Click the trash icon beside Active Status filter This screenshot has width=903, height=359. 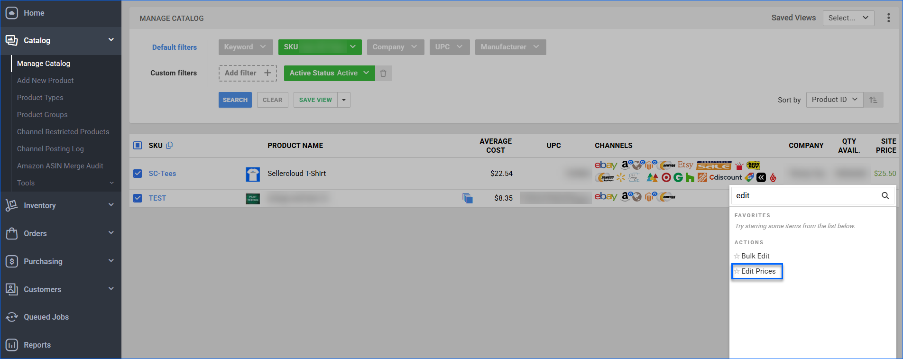coord(383,73)
